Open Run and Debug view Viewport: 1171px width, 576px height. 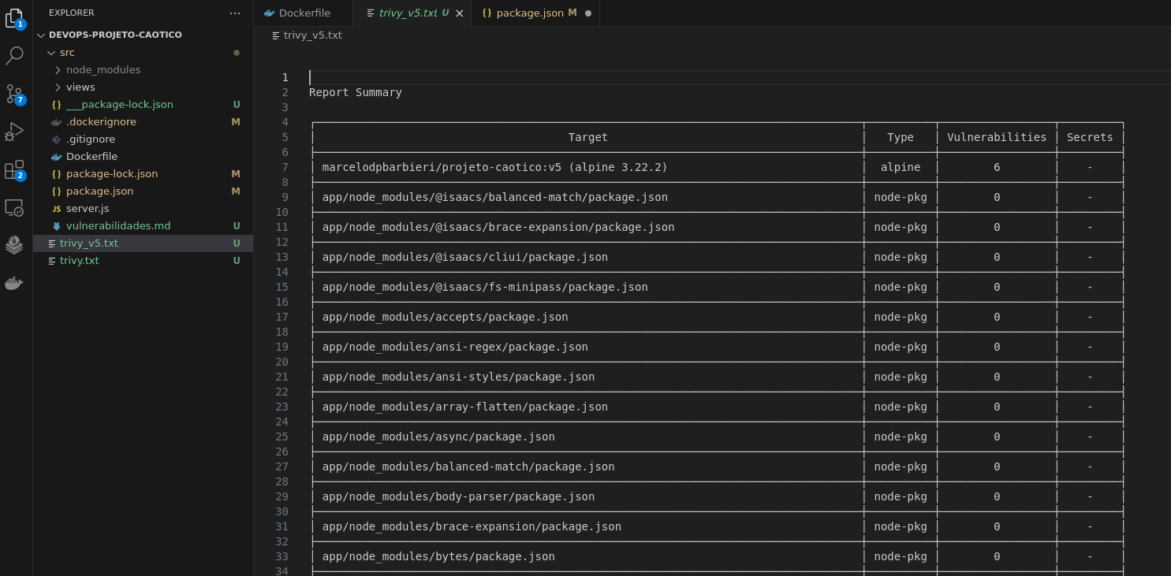pyautogui.click(x=14, y=132)
